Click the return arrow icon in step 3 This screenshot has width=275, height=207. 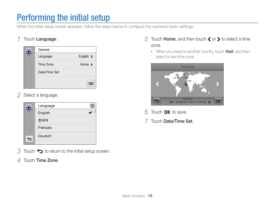[x=40, y=151]
